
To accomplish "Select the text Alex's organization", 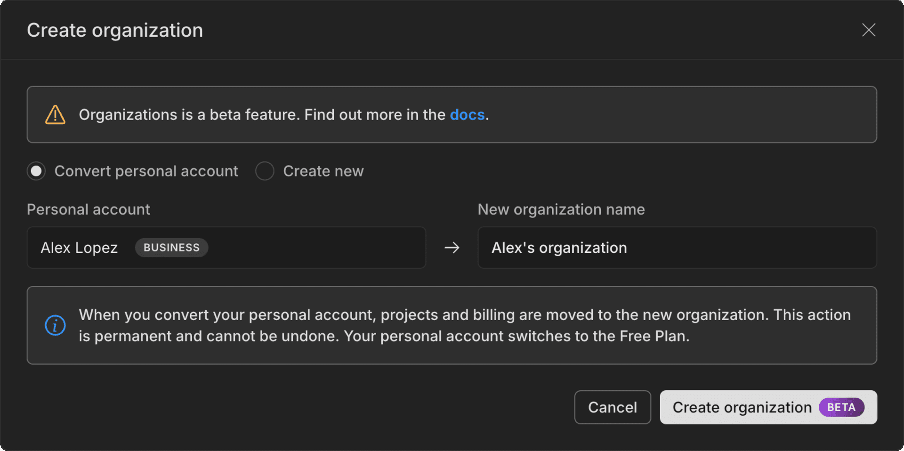I will [x=560, y=248].
